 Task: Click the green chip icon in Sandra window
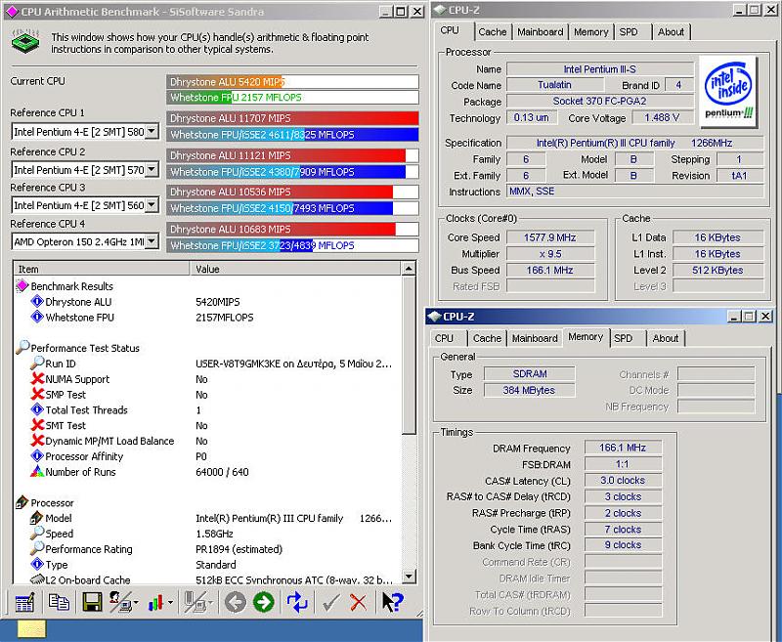pyautogui.click(x=25, y=41)
